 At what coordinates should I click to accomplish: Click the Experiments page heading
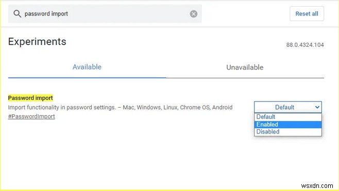click(x=37, y=42)
